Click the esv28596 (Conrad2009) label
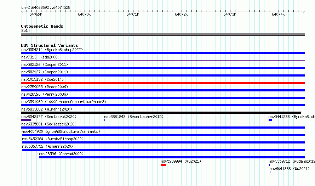 coord(61,154)
